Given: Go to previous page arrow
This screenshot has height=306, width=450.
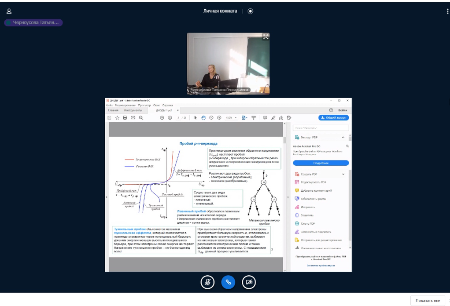Looking at the screenshot, I should coord(162,118).
